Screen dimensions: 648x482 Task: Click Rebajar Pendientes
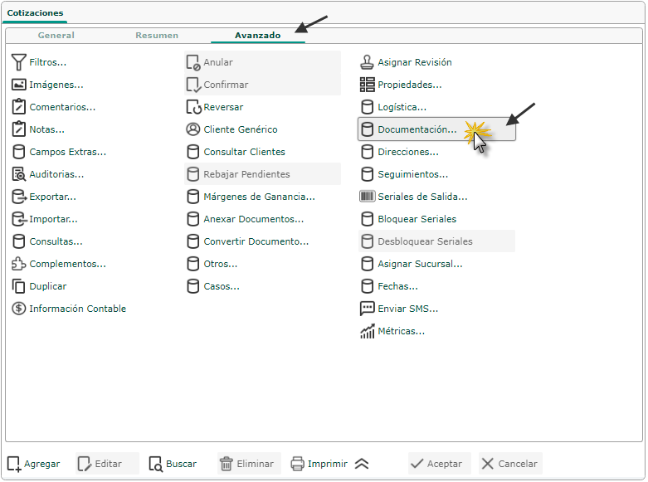262,174
